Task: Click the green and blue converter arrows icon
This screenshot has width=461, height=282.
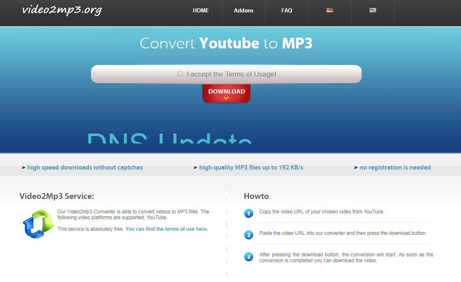Action: 38,225
